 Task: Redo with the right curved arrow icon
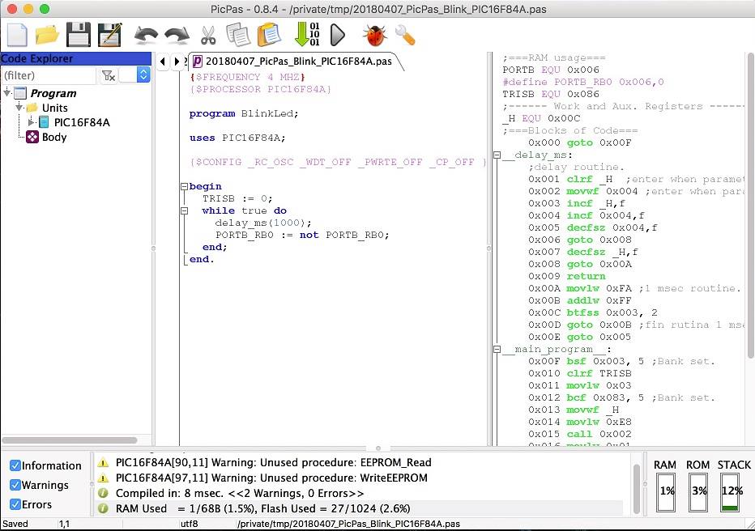tap(177, 35)
